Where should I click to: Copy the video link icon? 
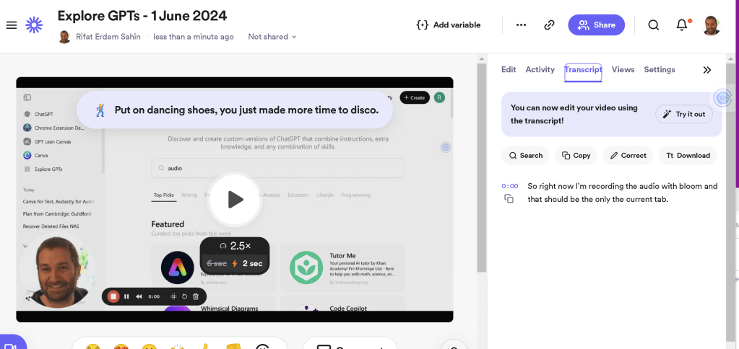tap(548, 25)
